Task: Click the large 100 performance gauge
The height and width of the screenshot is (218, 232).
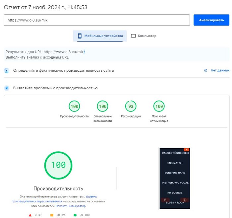Action: [58, 165]
